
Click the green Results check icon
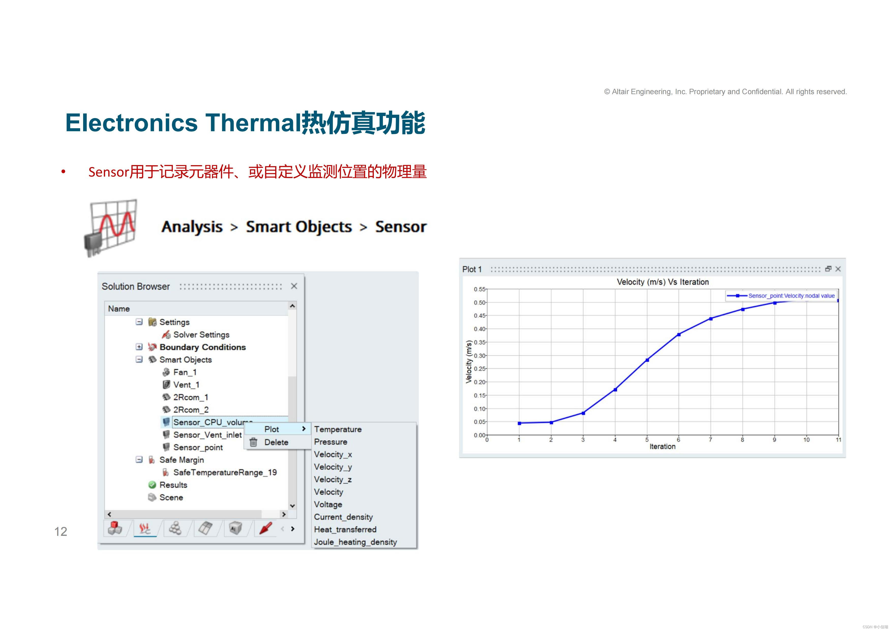coord(152,485)
